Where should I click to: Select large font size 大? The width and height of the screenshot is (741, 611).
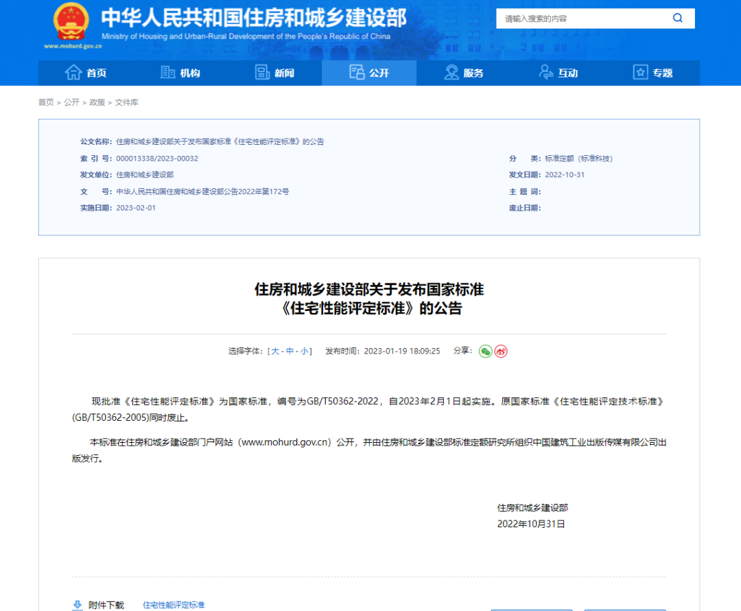pos(275,351)
